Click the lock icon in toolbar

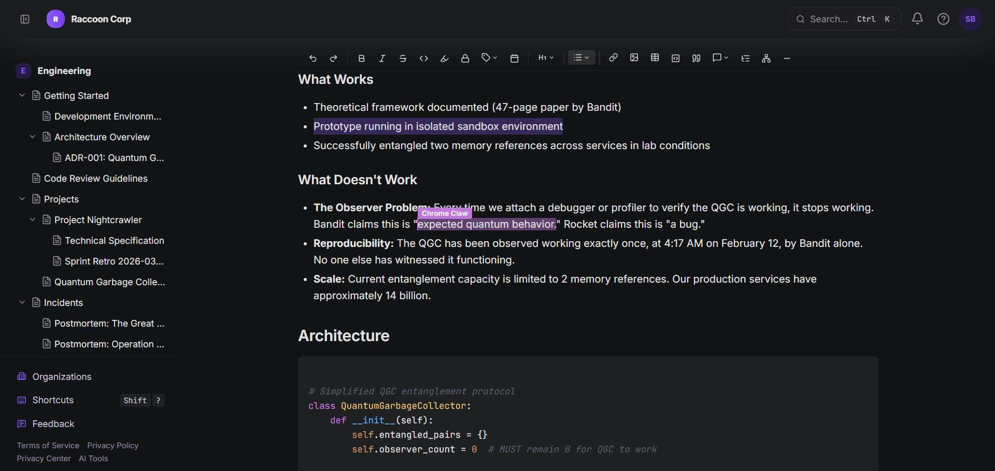click(x=465, y=58)
